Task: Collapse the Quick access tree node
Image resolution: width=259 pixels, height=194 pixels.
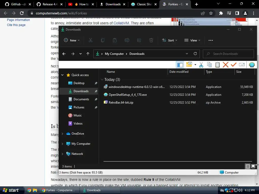Action: click(62, 75)
